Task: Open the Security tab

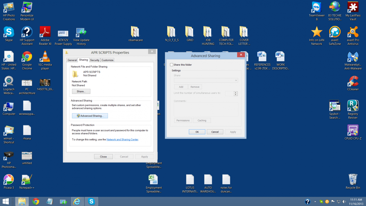Action: click(x=95, y=60)
